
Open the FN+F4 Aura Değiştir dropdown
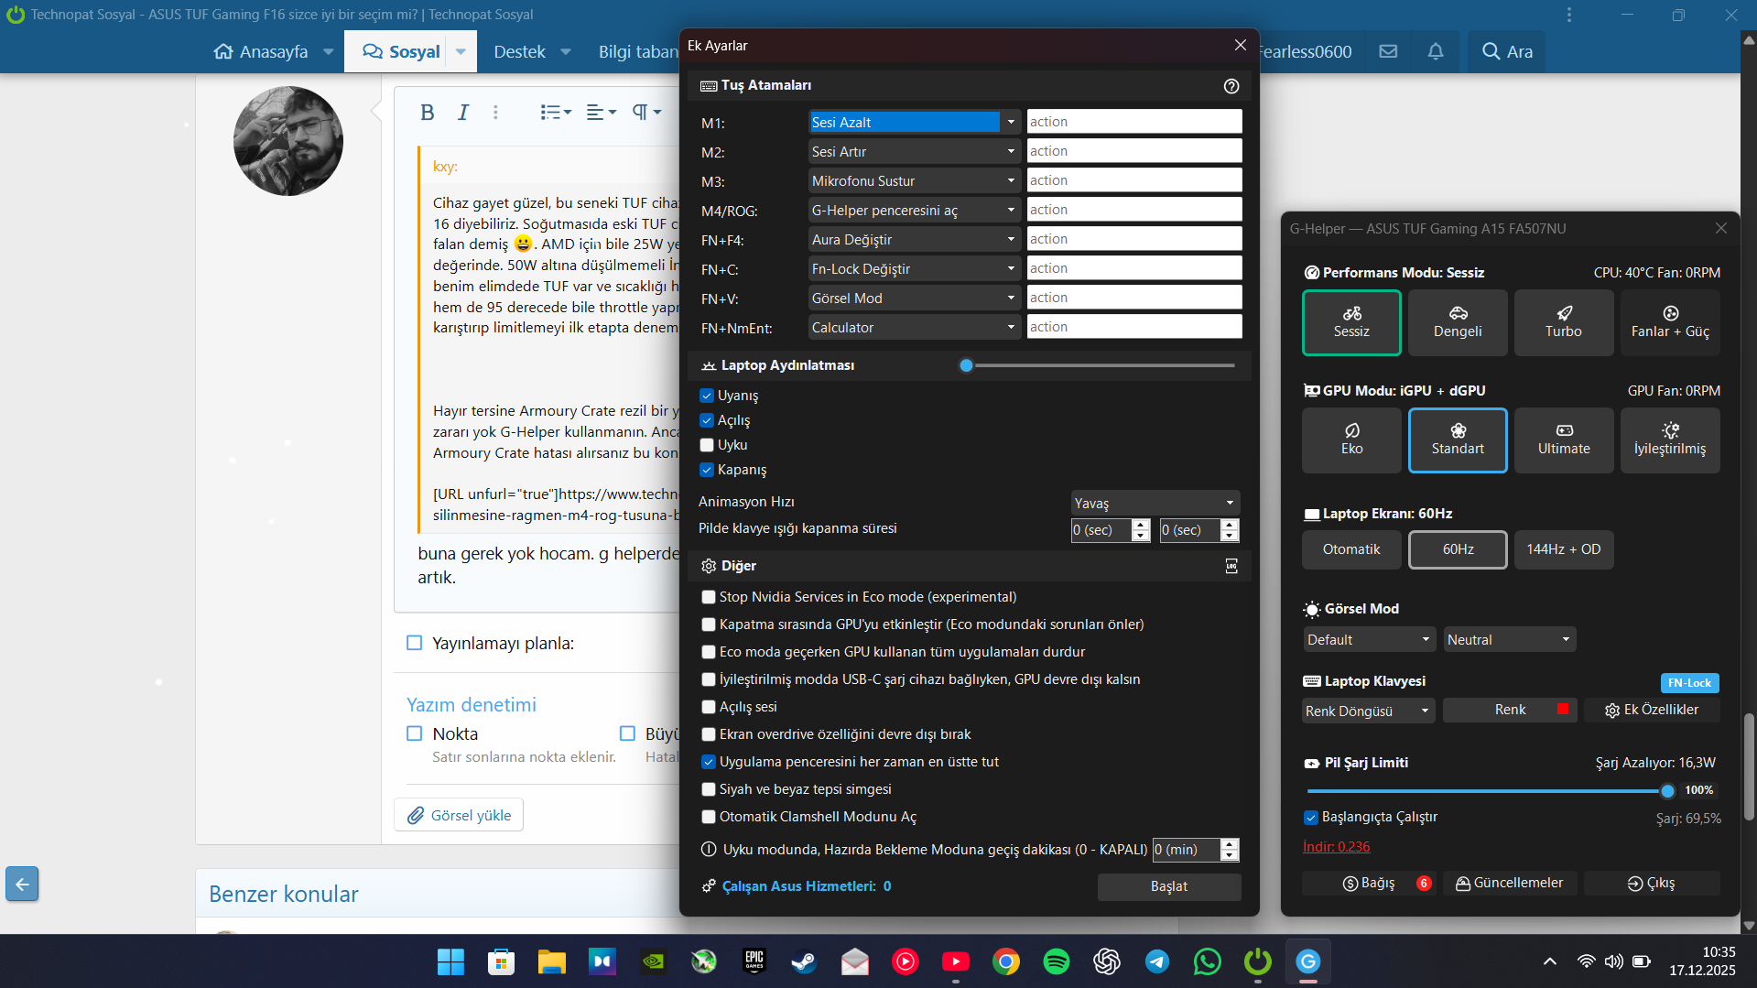click(x=914, y=239)
